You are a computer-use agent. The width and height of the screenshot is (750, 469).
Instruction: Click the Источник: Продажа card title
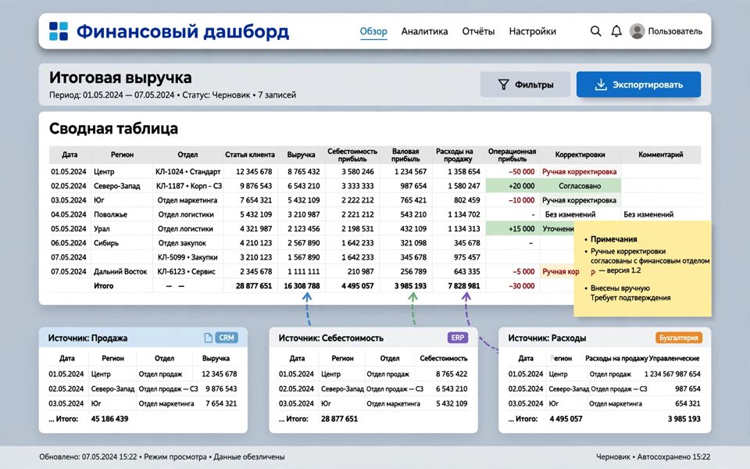tap(87, 338)
